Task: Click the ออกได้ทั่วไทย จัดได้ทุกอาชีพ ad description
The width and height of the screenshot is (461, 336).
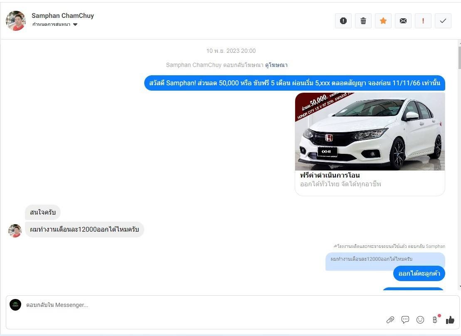Action: pyautogui.click(x=340, y=184)
